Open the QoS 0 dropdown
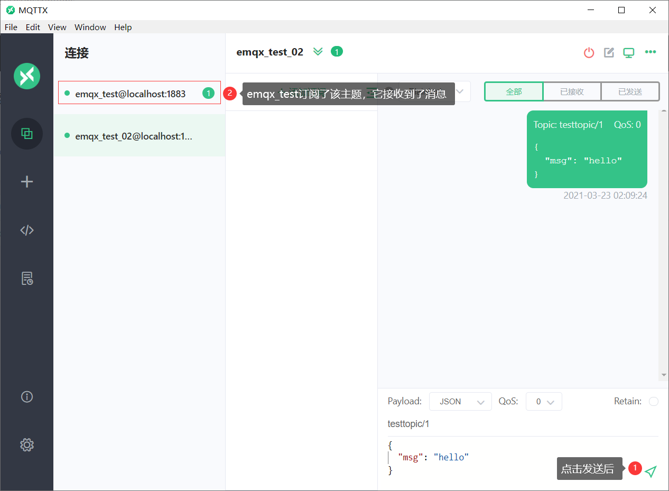This screenshot has height=491, width=669. point(544,402)
